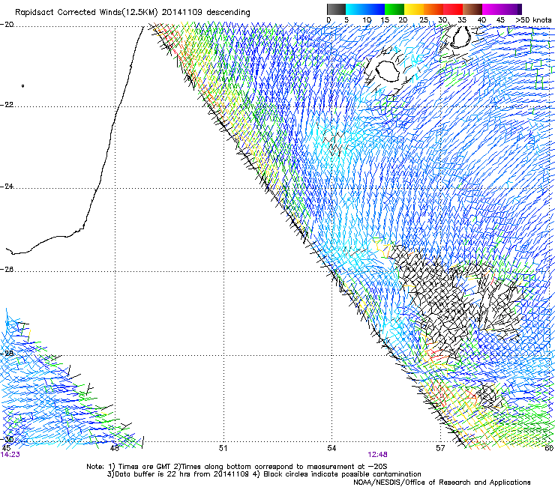Screen dimensions: 555x487
Task: Click the '54' longitude axis label
Action: coord(331,448)
